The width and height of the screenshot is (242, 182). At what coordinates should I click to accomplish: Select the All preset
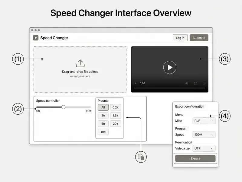click(103, 107)
